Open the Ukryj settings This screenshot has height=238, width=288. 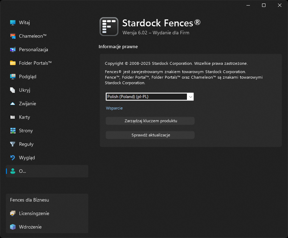[x=47, y=90]
